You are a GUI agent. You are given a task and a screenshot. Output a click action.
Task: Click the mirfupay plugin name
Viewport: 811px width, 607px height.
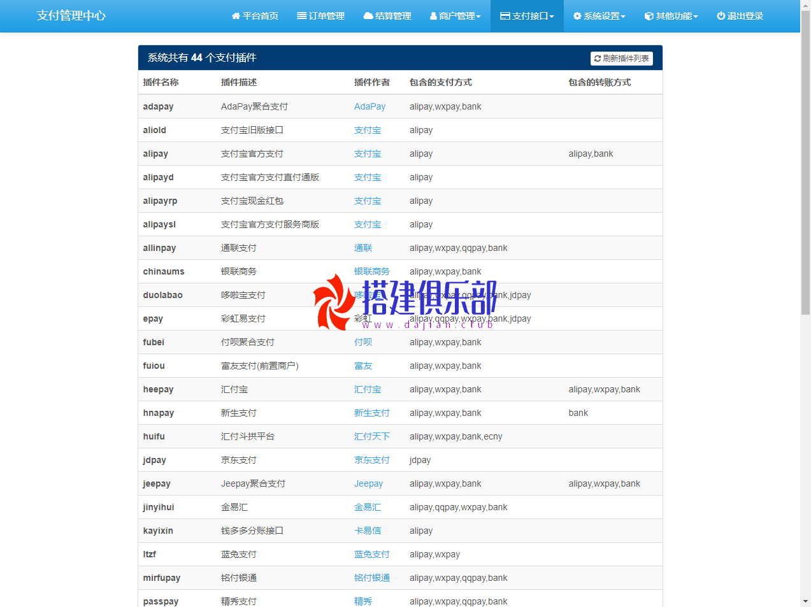pos(162,578)
